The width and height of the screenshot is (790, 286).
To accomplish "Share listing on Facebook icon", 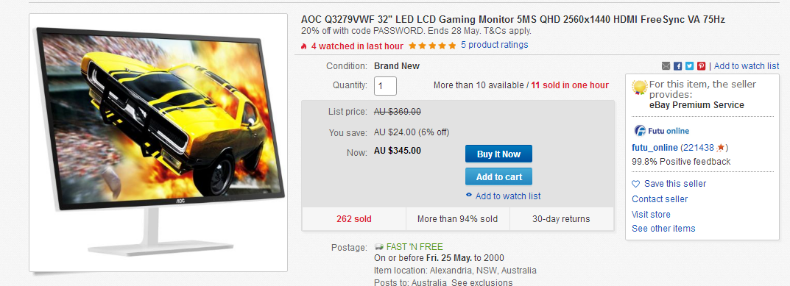I will click(x=677, y=66).
